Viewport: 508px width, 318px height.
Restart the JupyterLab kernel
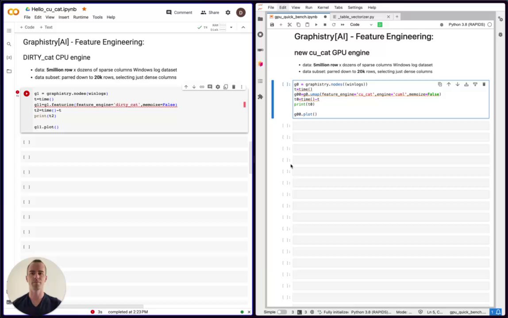(334, 25)
